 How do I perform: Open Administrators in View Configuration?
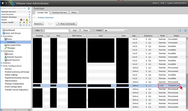(11, 81)
